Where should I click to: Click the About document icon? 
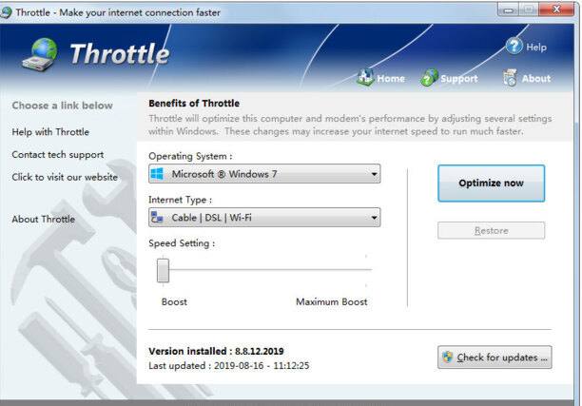click(x=510, y=78)
